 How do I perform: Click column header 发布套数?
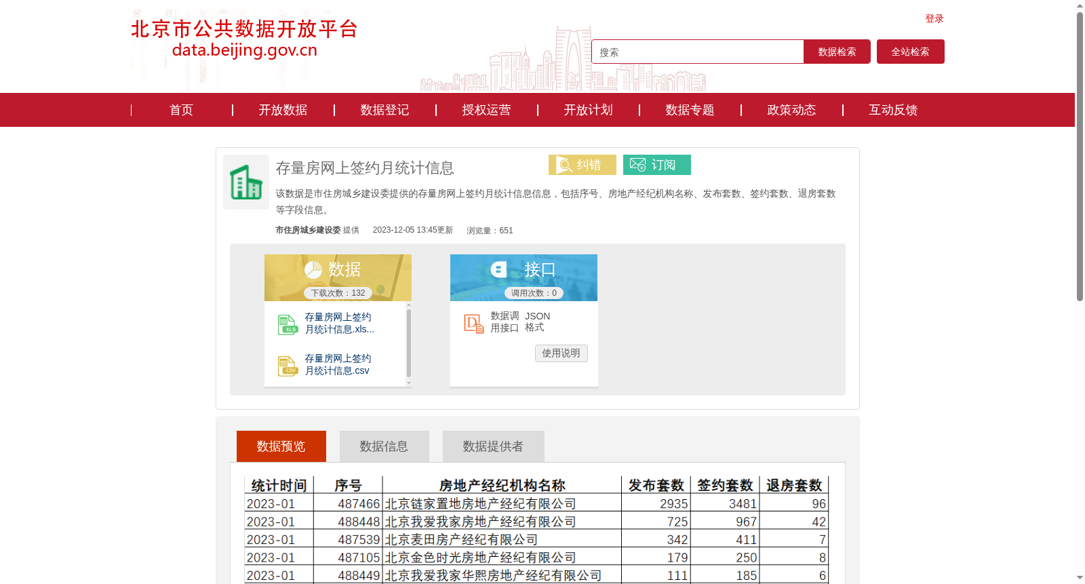coord(656,485)
